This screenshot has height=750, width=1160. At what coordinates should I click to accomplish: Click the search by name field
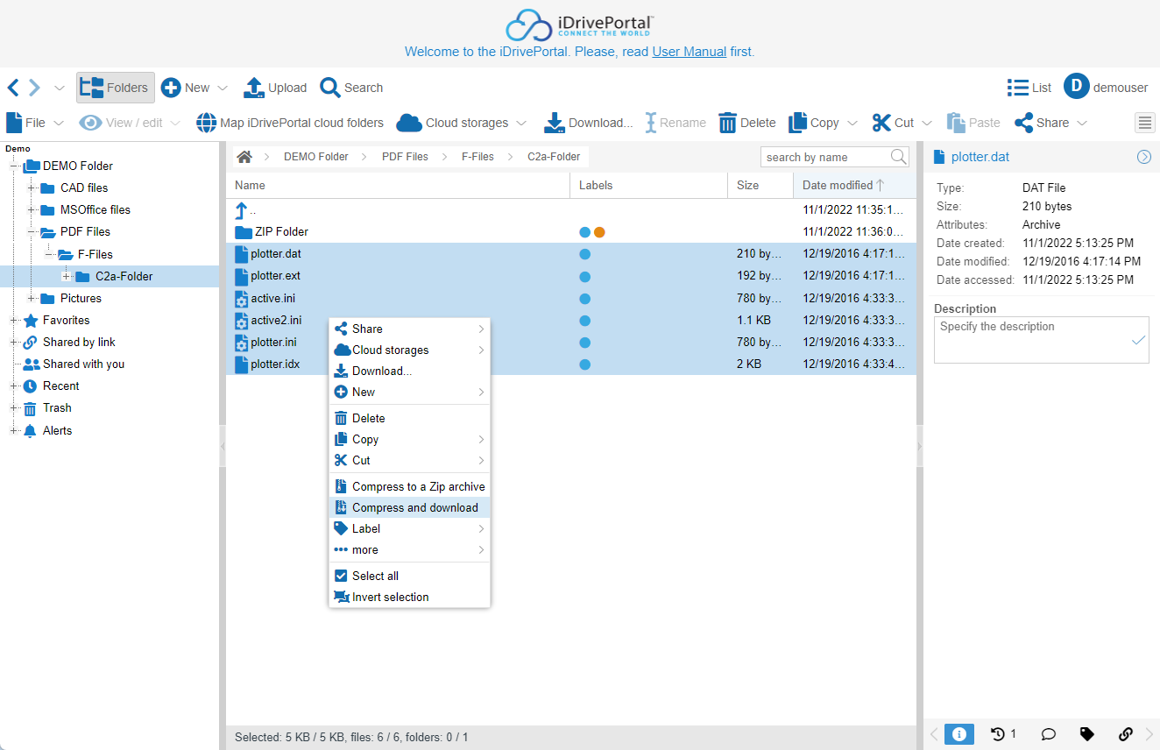click(824, 157)
